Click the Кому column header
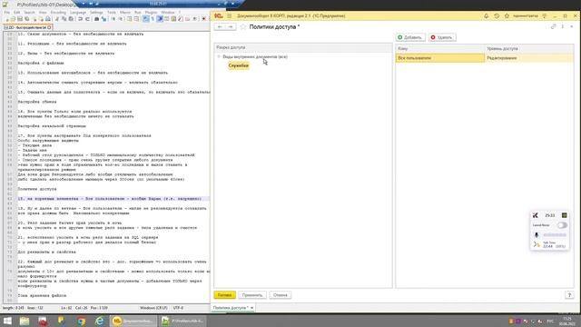Image resolution: width=581 pixels, height=327 pixels. point(440,48)
